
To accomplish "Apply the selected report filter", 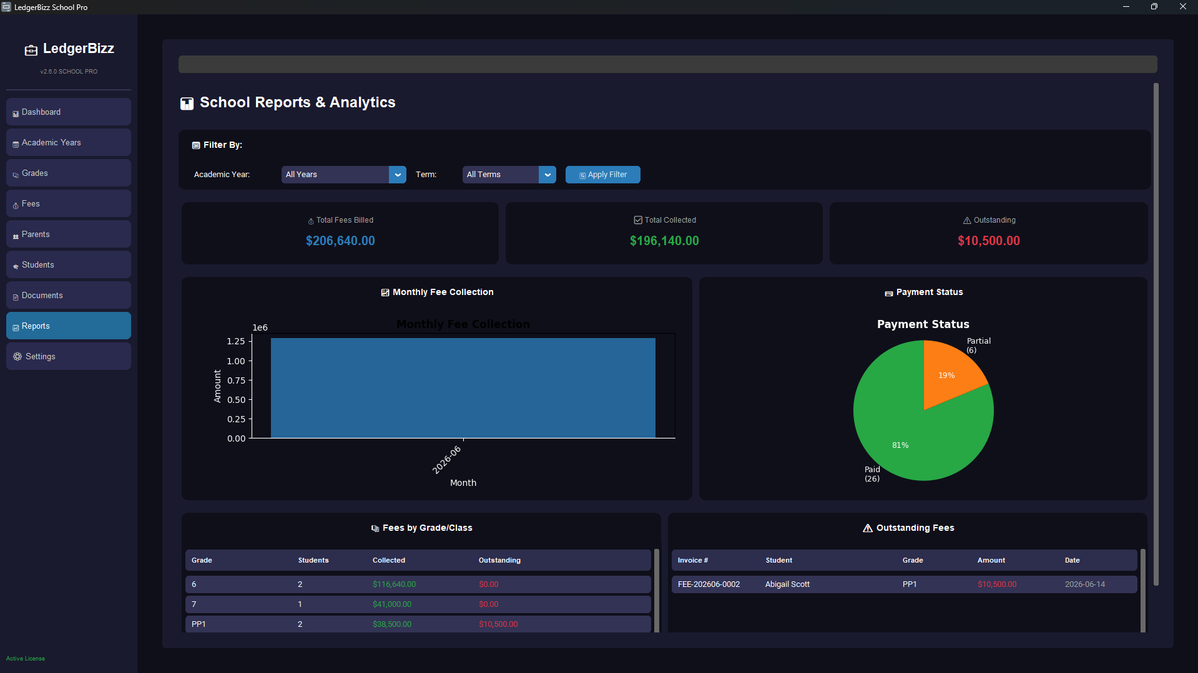I will (x=603, y=175).
